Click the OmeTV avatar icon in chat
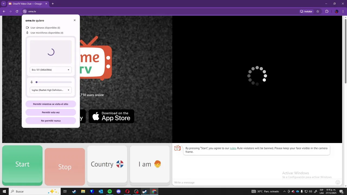The width and height of the screenshot is (347, 195). (x=177, y=148)
